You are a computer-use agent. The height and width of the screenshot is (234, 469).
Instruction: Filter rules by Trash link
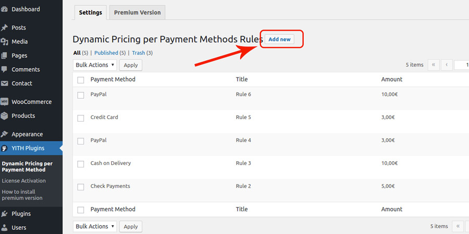coord(139,53)
